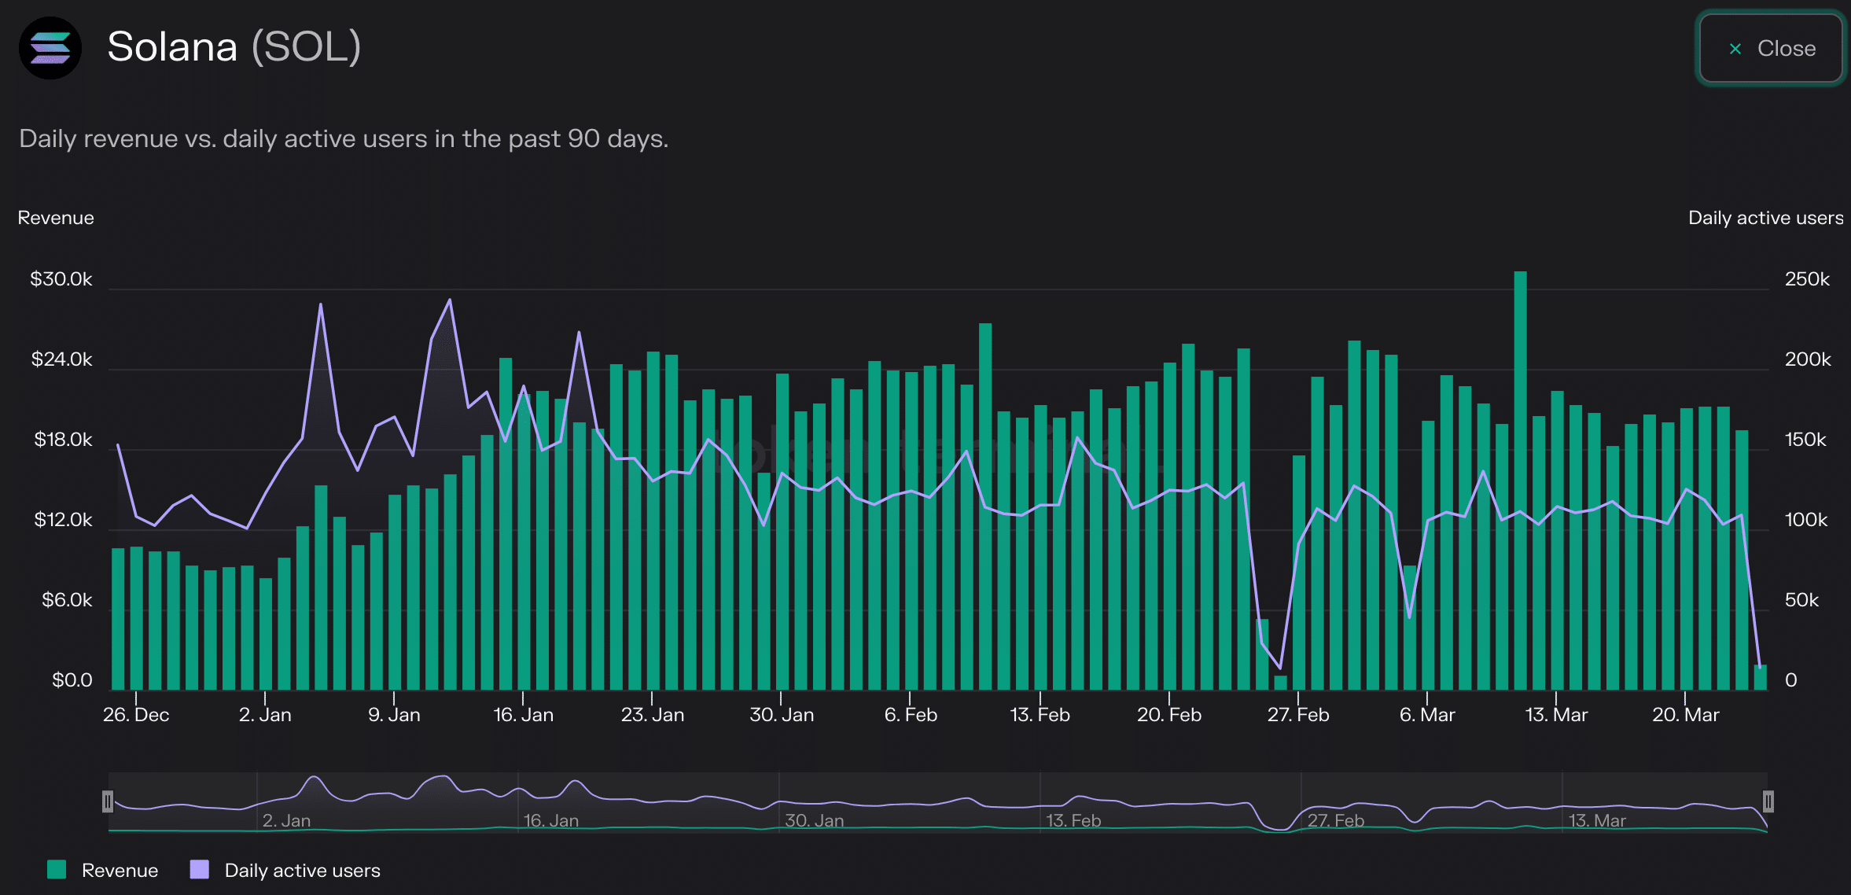
Task: Click the 26. Dec date label on the axis
Action: coord(136,714)
